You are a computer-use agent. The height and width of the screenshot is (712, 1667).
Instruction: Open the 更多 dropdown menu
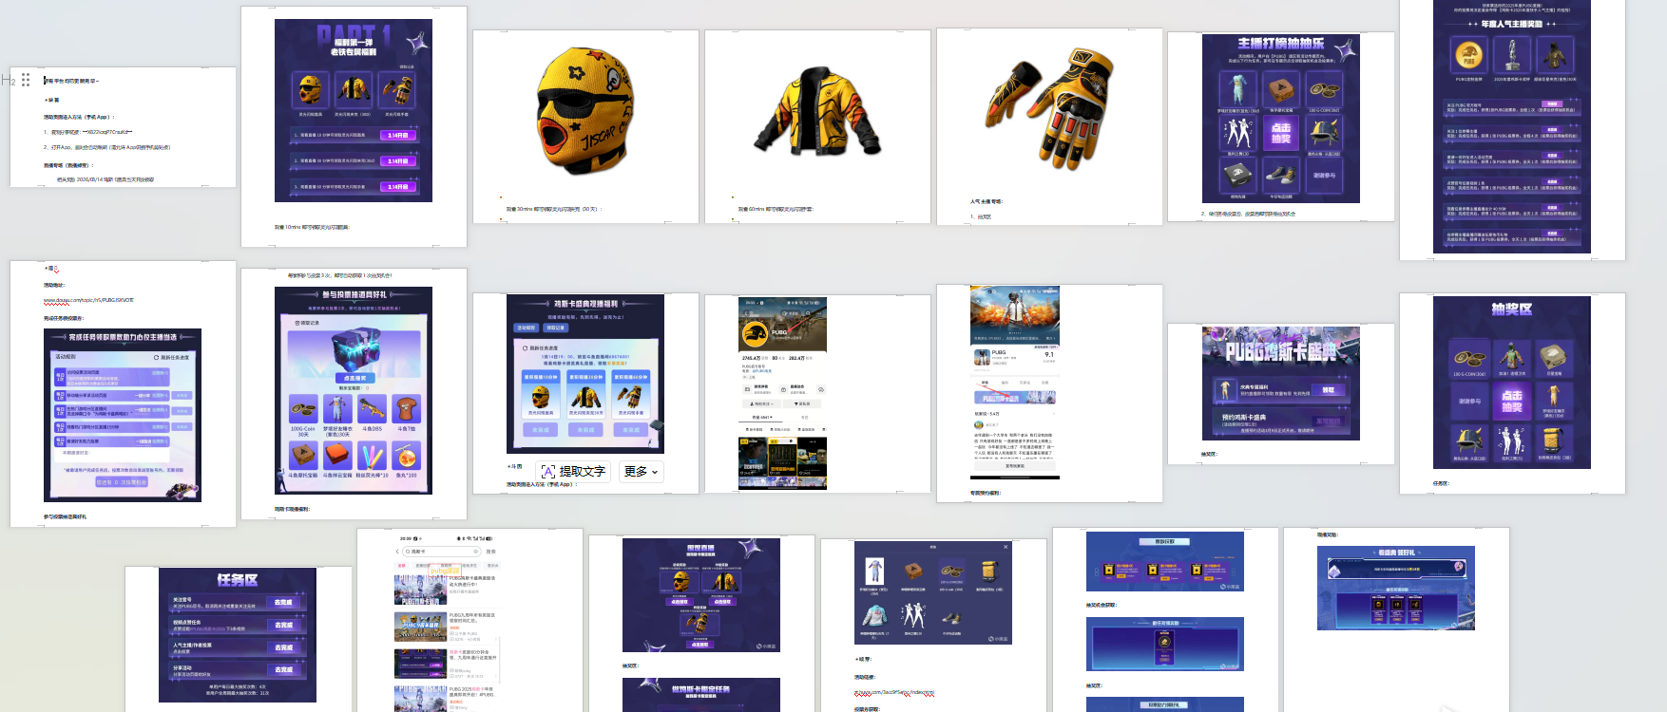pyautogui.click(x=642, y=471)
